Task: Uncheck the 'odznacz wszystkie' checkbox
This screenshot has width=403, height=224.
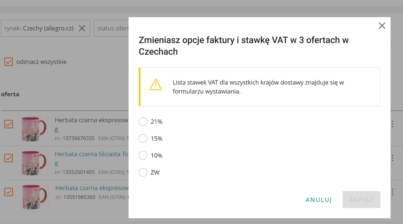Action: (8, 62)
